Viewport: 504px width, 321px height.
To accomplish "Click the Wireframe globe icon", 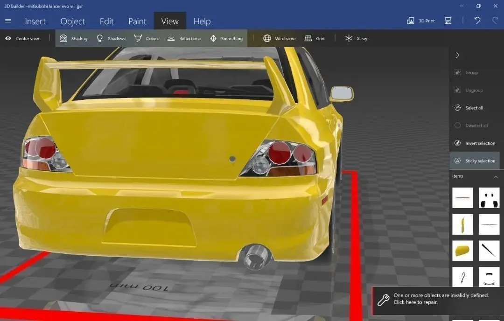I will pos(267,39).
